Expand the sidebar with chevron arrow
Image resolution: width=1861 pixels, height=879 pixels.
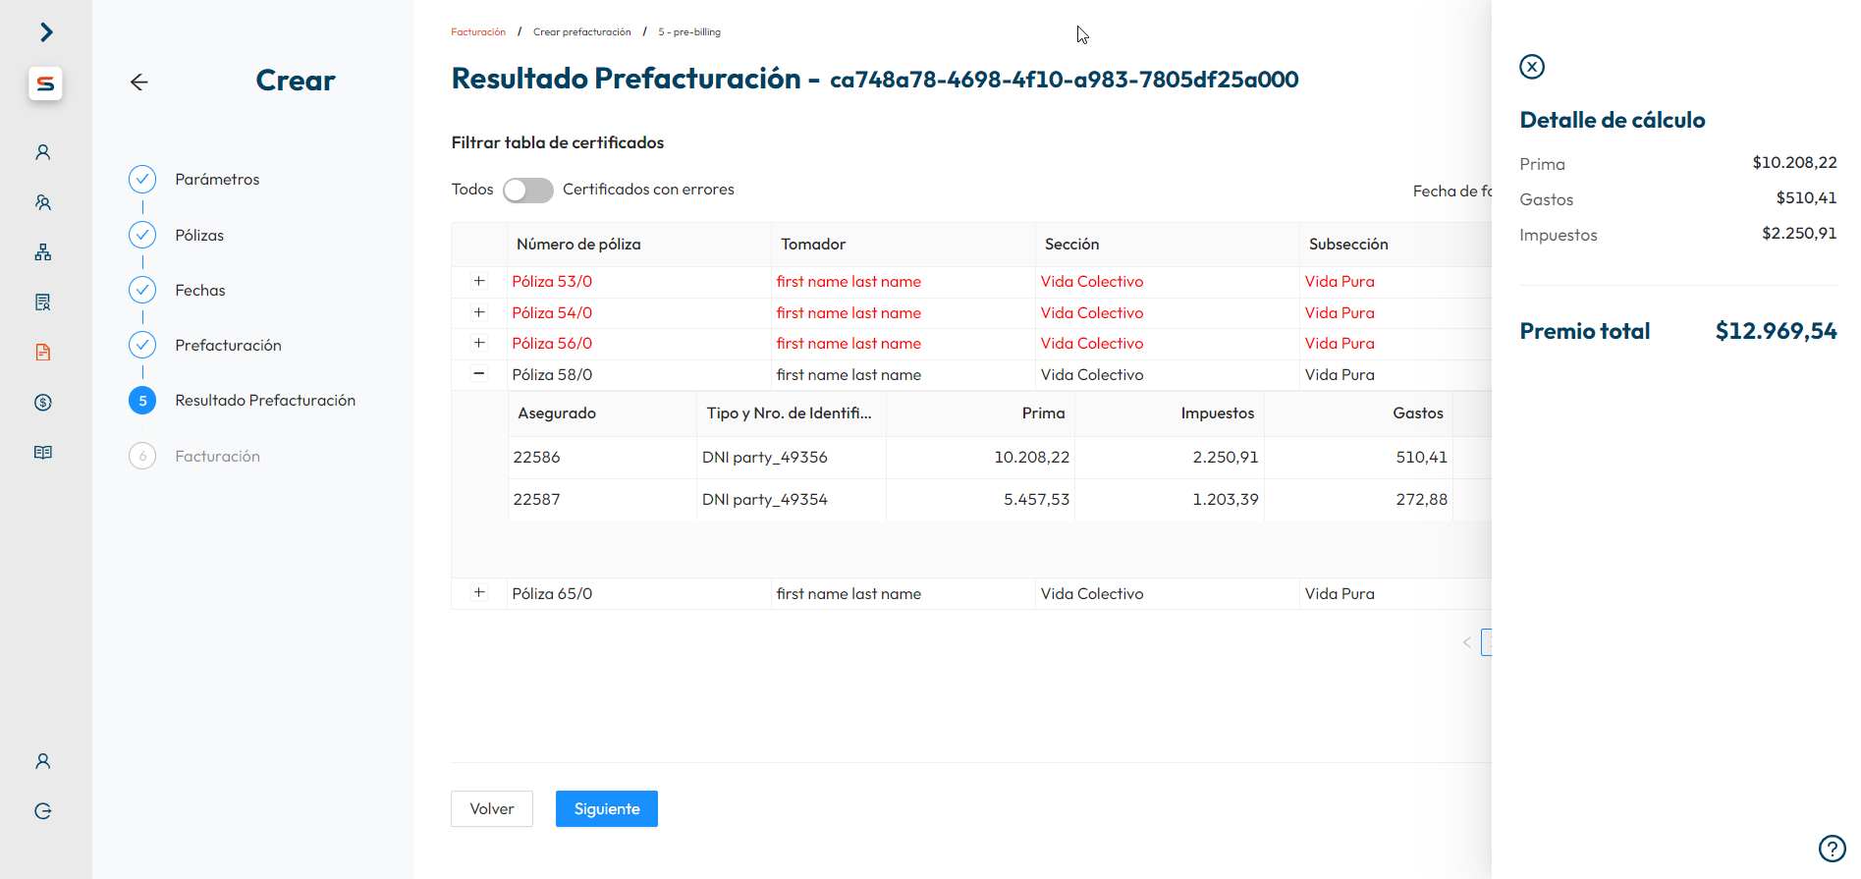point(46,32)
